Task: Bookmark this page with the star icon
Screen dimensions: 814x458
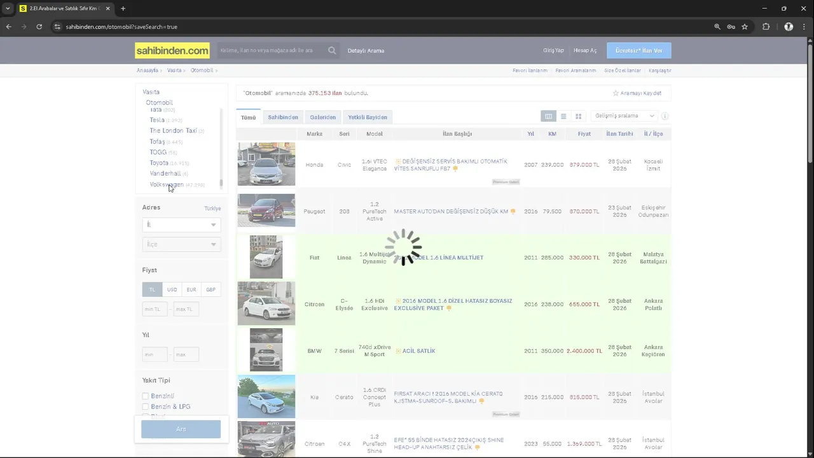Action: coord(745,27)
